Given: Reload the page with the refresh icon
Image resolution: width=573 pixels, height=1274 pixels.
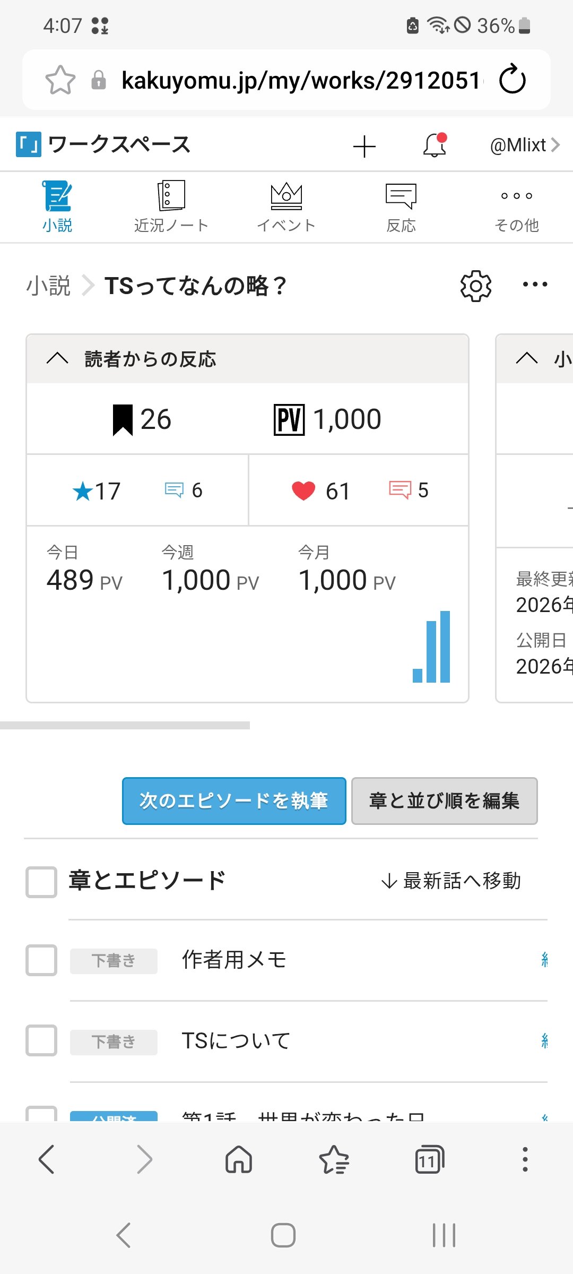Looking at the screenshot, I should pyautogui.click(x=513, y=80).
